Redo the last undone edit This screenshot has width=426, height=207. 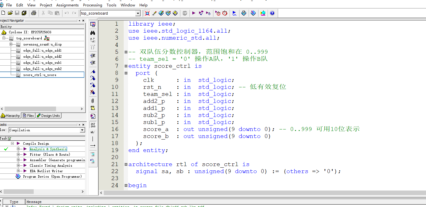[74, 13]
